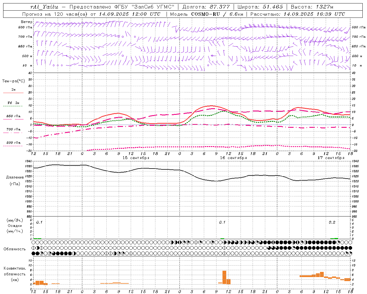Click the 10 м wind level label on left
367x294 pixels.
[28, 66]
